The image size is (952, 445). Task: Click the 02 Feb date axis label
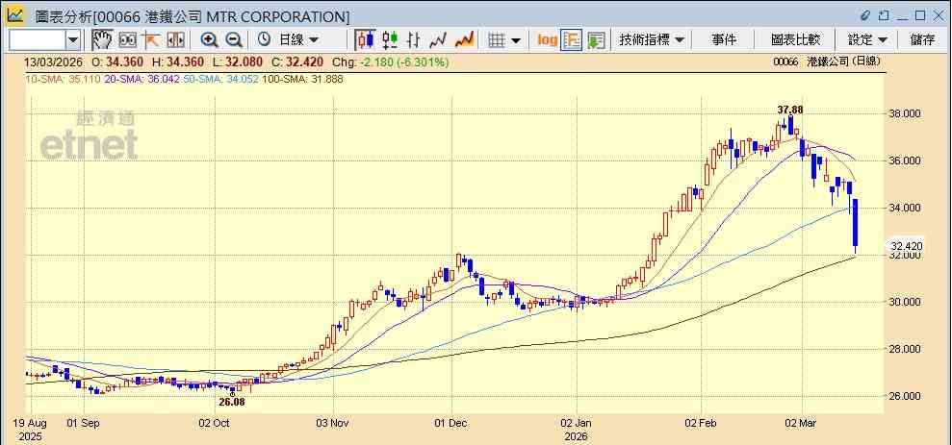[x=702, y=423]
